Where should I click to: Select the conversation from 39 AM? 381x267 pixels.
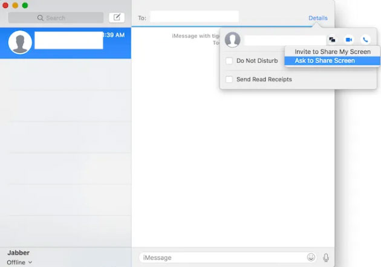click(x=65, y=43)
